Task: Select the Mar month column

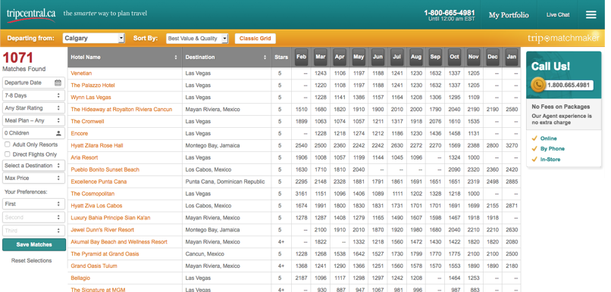Action: pos(321,57)
